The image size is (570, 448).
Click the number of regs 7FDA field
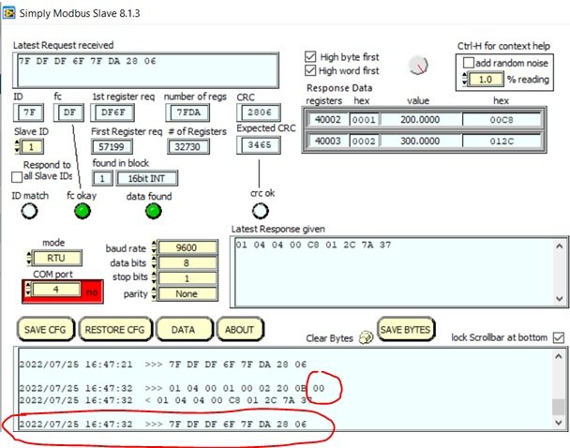pos(187,112)
